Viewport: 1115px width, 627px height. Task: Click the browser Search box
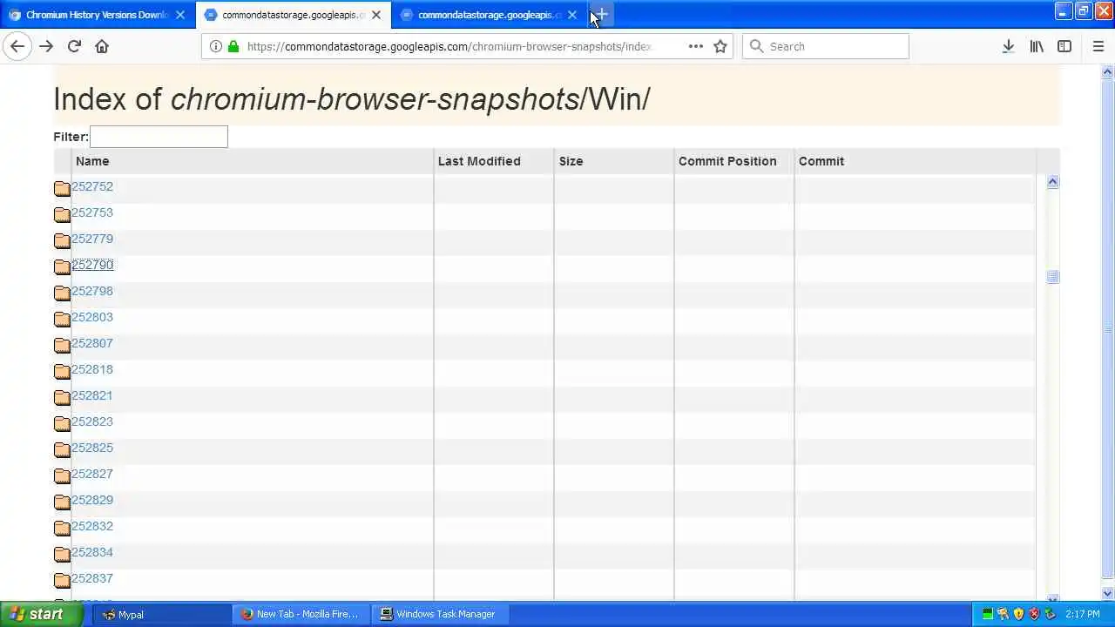[825, 46]
